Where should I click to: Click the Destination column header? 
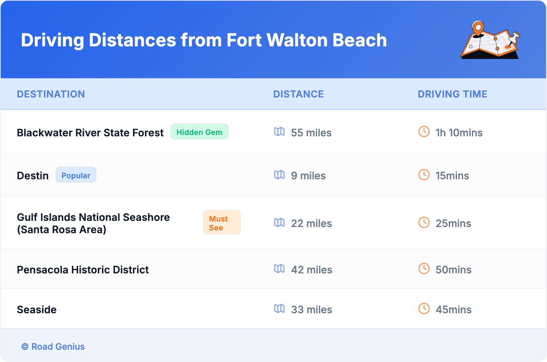pos(51,94)
